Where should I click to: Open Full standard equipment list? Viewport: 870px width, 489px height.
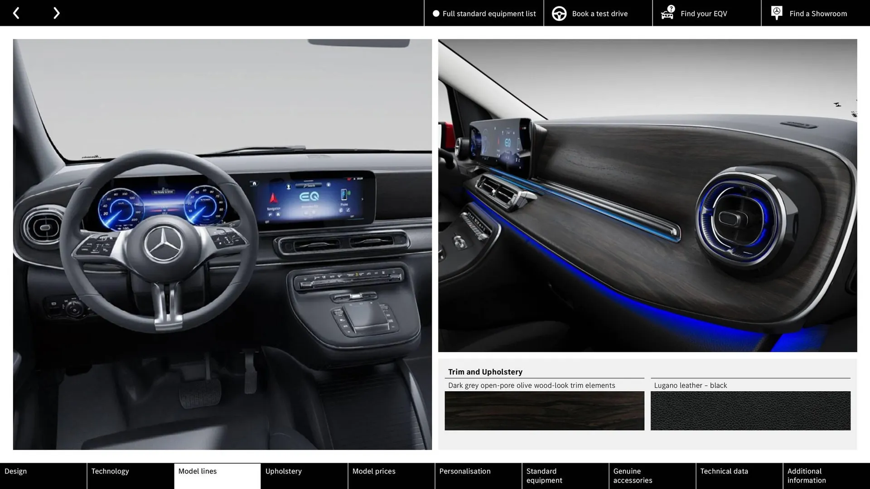tap(489, 13)
